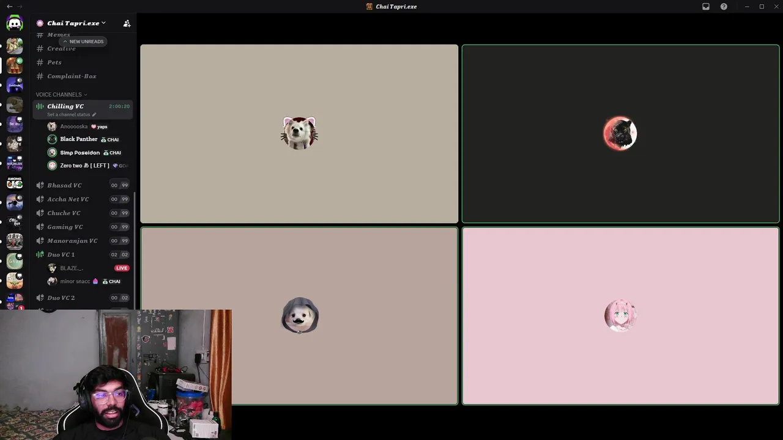783x440 pixels.
Task: Click the CHAI tag beside Simp Poseidon
Action: coord(112,153)
